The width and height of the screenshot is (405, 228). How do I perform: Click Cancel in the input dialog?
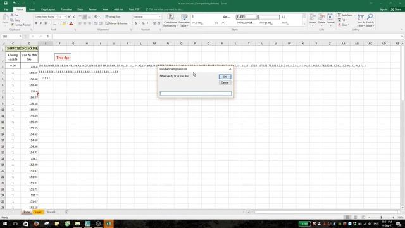pyautogui.click(x=225, y=82)
